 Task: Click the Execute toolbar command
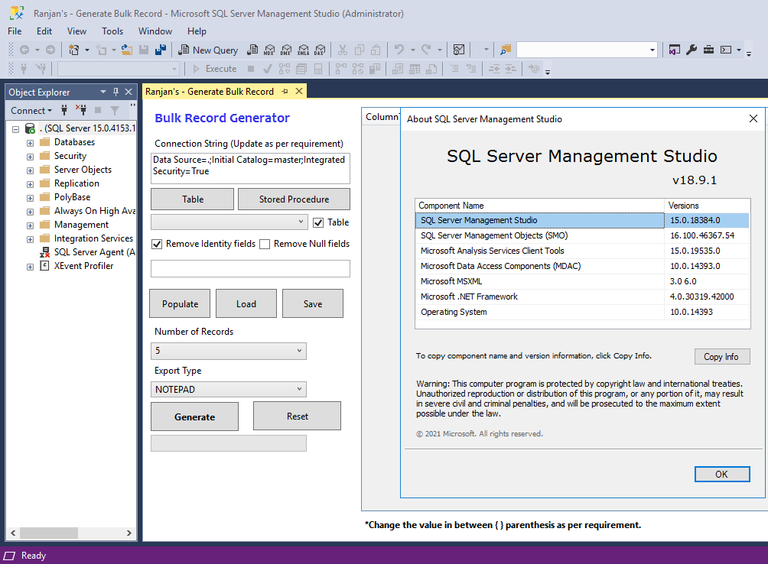pyautogui.click(x=215, y=68)
